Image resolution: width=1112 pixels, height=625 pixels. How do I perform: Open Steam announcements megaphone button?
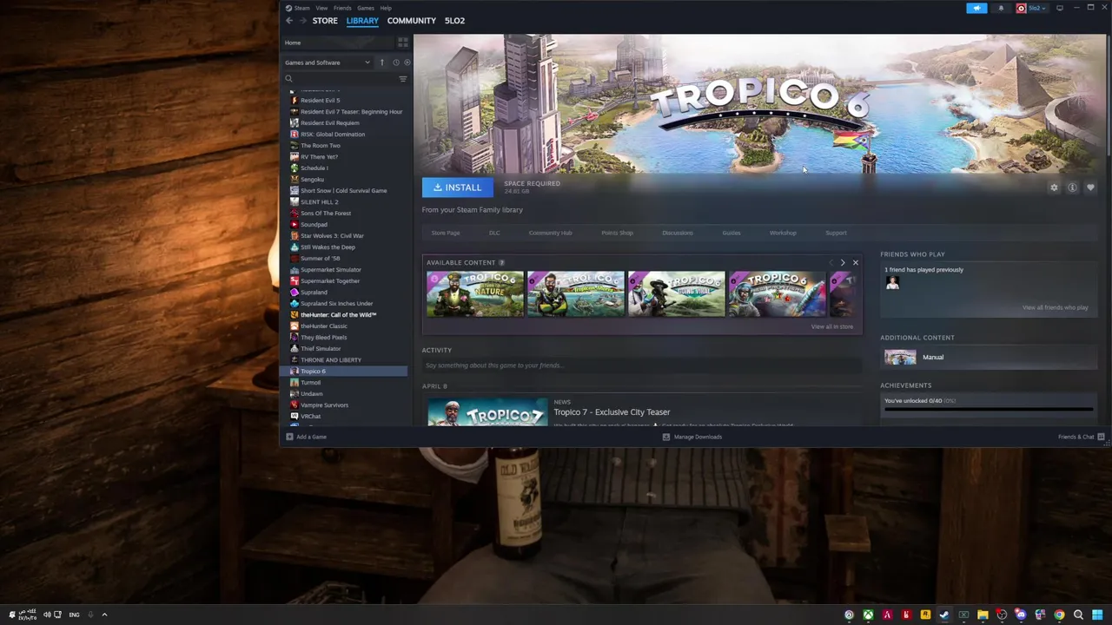click(976, 8)
